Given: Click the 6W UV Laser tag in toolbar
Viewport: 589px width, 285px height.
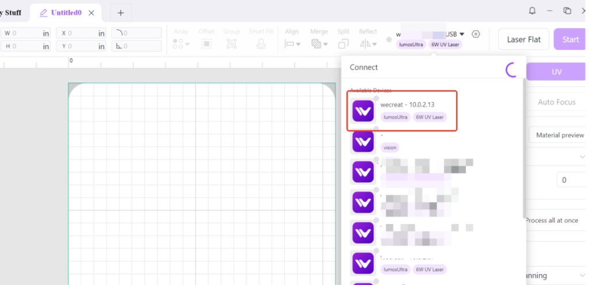Looking at the screenshot, I should pyautogui.click(x=446, y=45).
